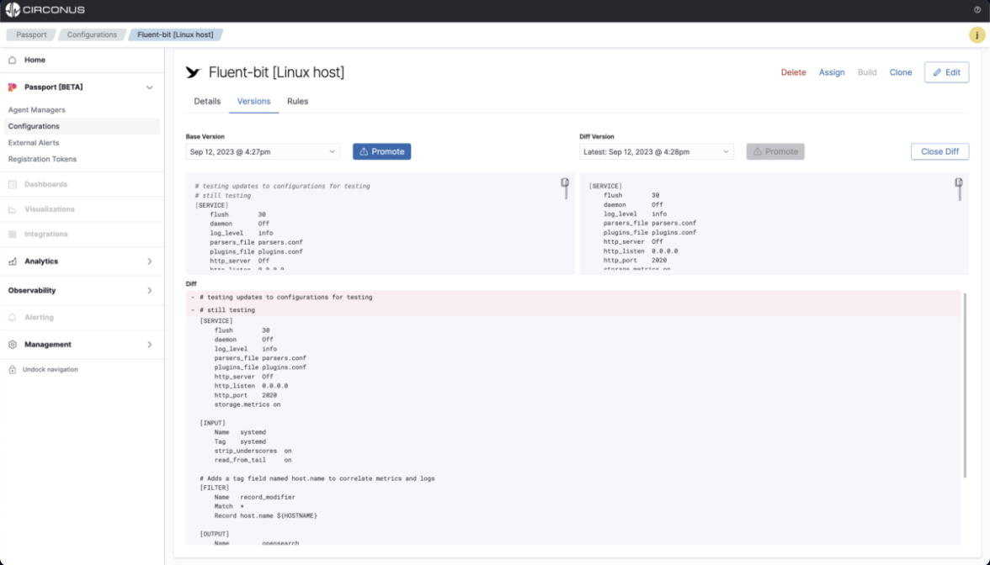The width and height of the screenshot is (990, 565).
Task: Copy the base version config via clipboard icon
Action: 564,183
